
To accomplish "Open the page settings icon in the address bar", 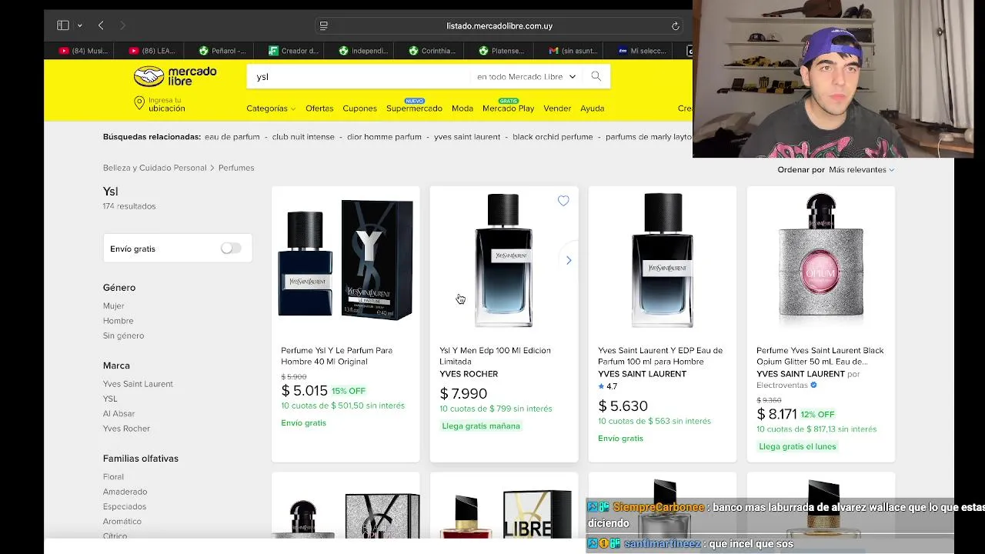I will [x=324, y=25].
